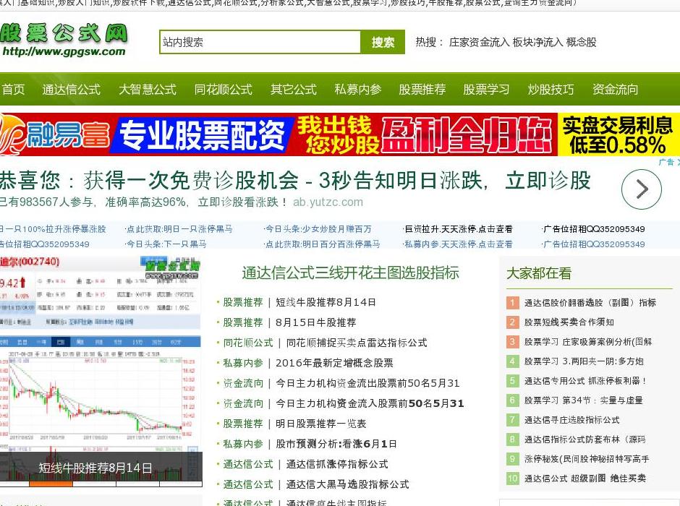Open ad link 巨资拉升.天天涨停.点击查看

[458, 229]
